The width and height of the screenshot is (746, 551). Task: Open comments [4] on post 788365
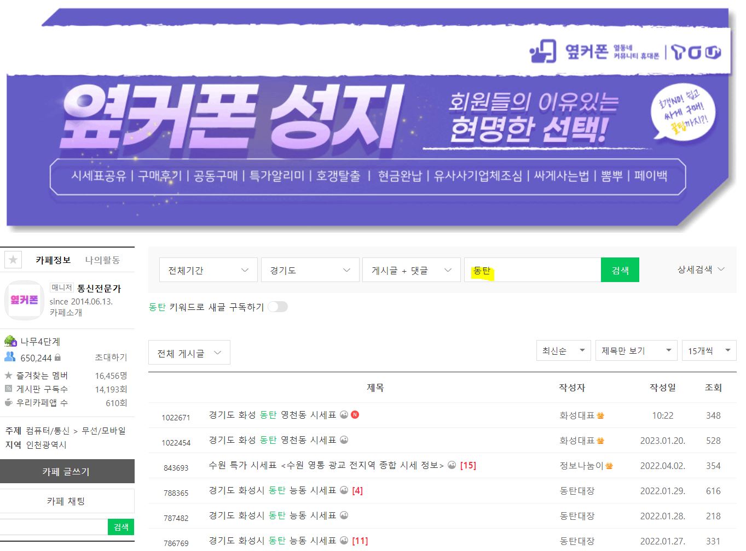(357, 490)
